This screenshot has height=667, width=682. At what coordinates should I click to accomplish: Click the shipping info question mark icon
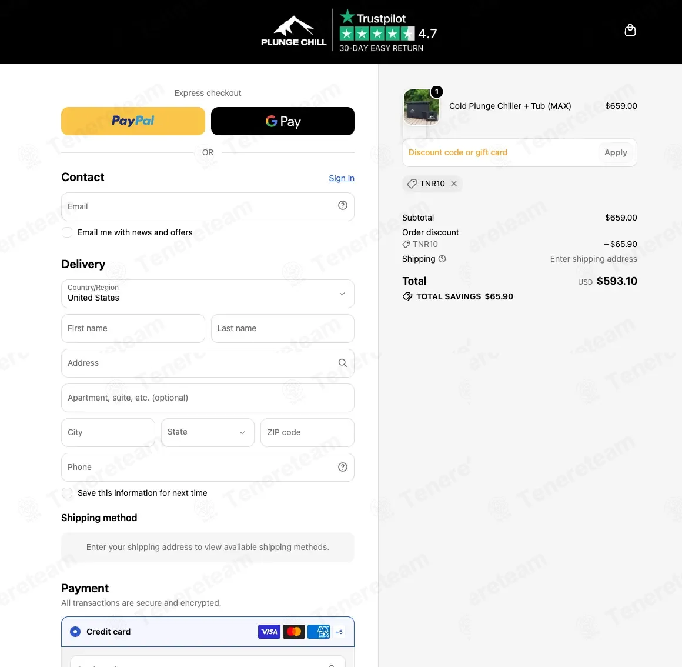pos(442,259)
